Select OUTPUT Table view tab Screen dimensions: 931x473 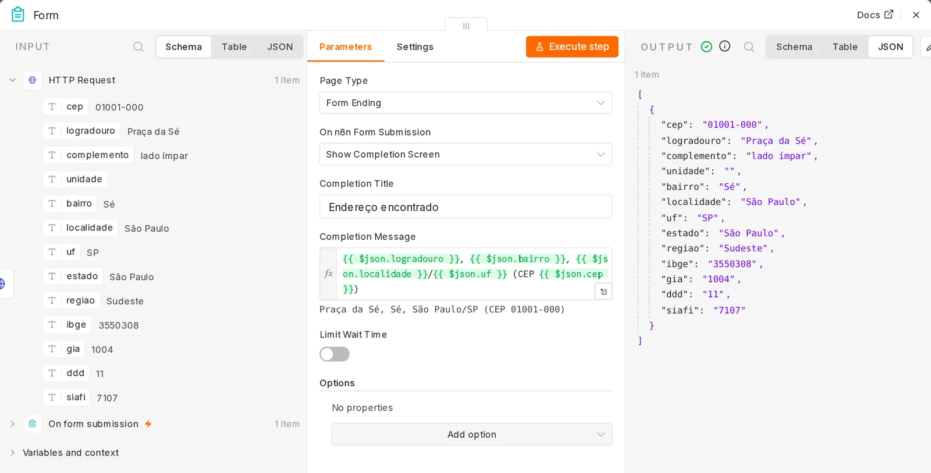tap(845, 47)
